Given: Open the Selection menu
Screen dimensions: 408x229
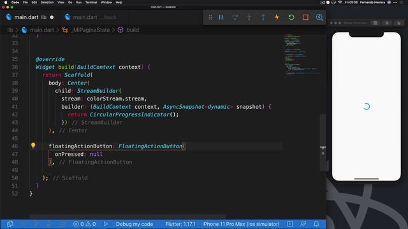Looking at the screenshot, I should [x=47, y=3].
